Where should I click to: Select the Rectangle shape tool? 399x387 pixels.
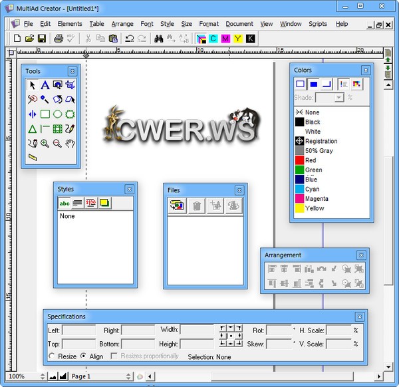pos(45,114)
